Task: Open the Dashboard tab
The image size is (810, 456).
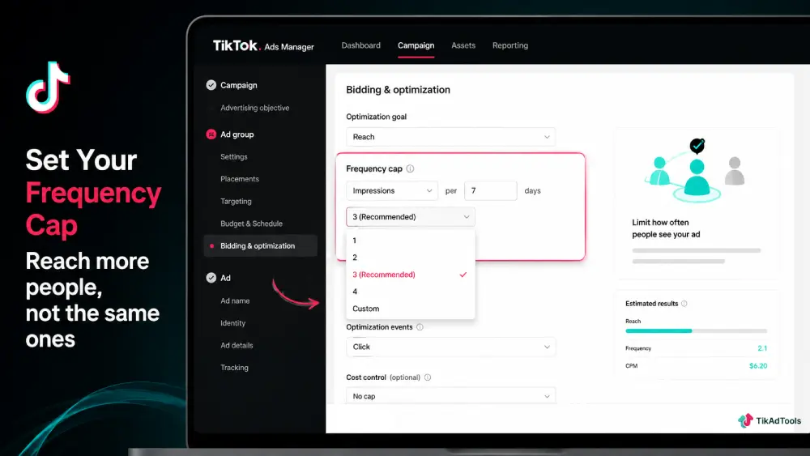Action: coord(360,45)
